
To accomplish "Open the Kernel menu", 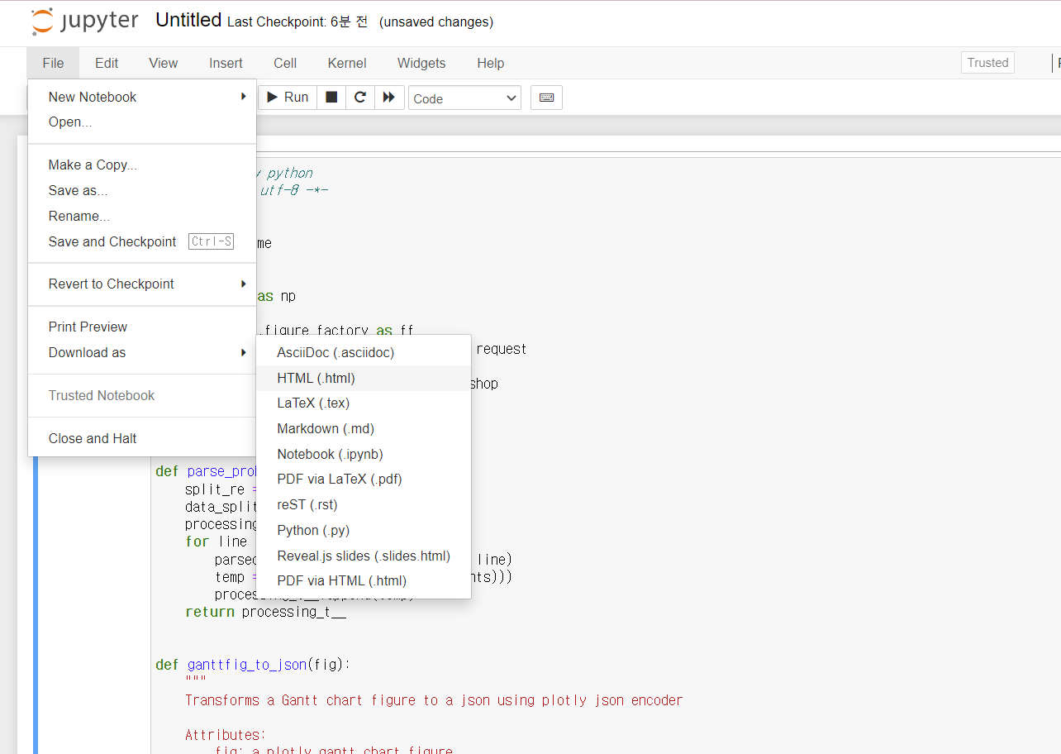I will click(347, 63).
